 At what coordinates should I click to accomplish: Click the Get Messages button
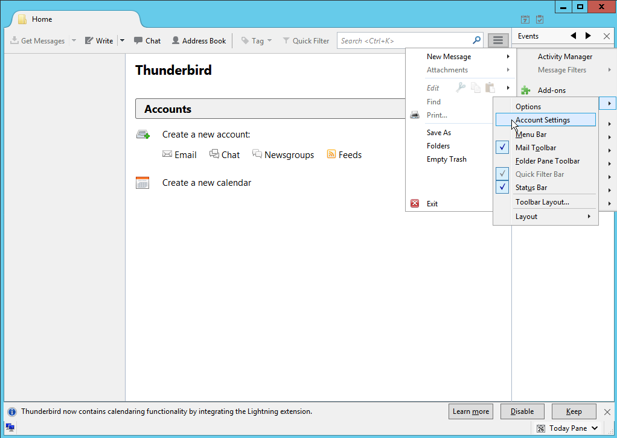[x=37, y=40]
